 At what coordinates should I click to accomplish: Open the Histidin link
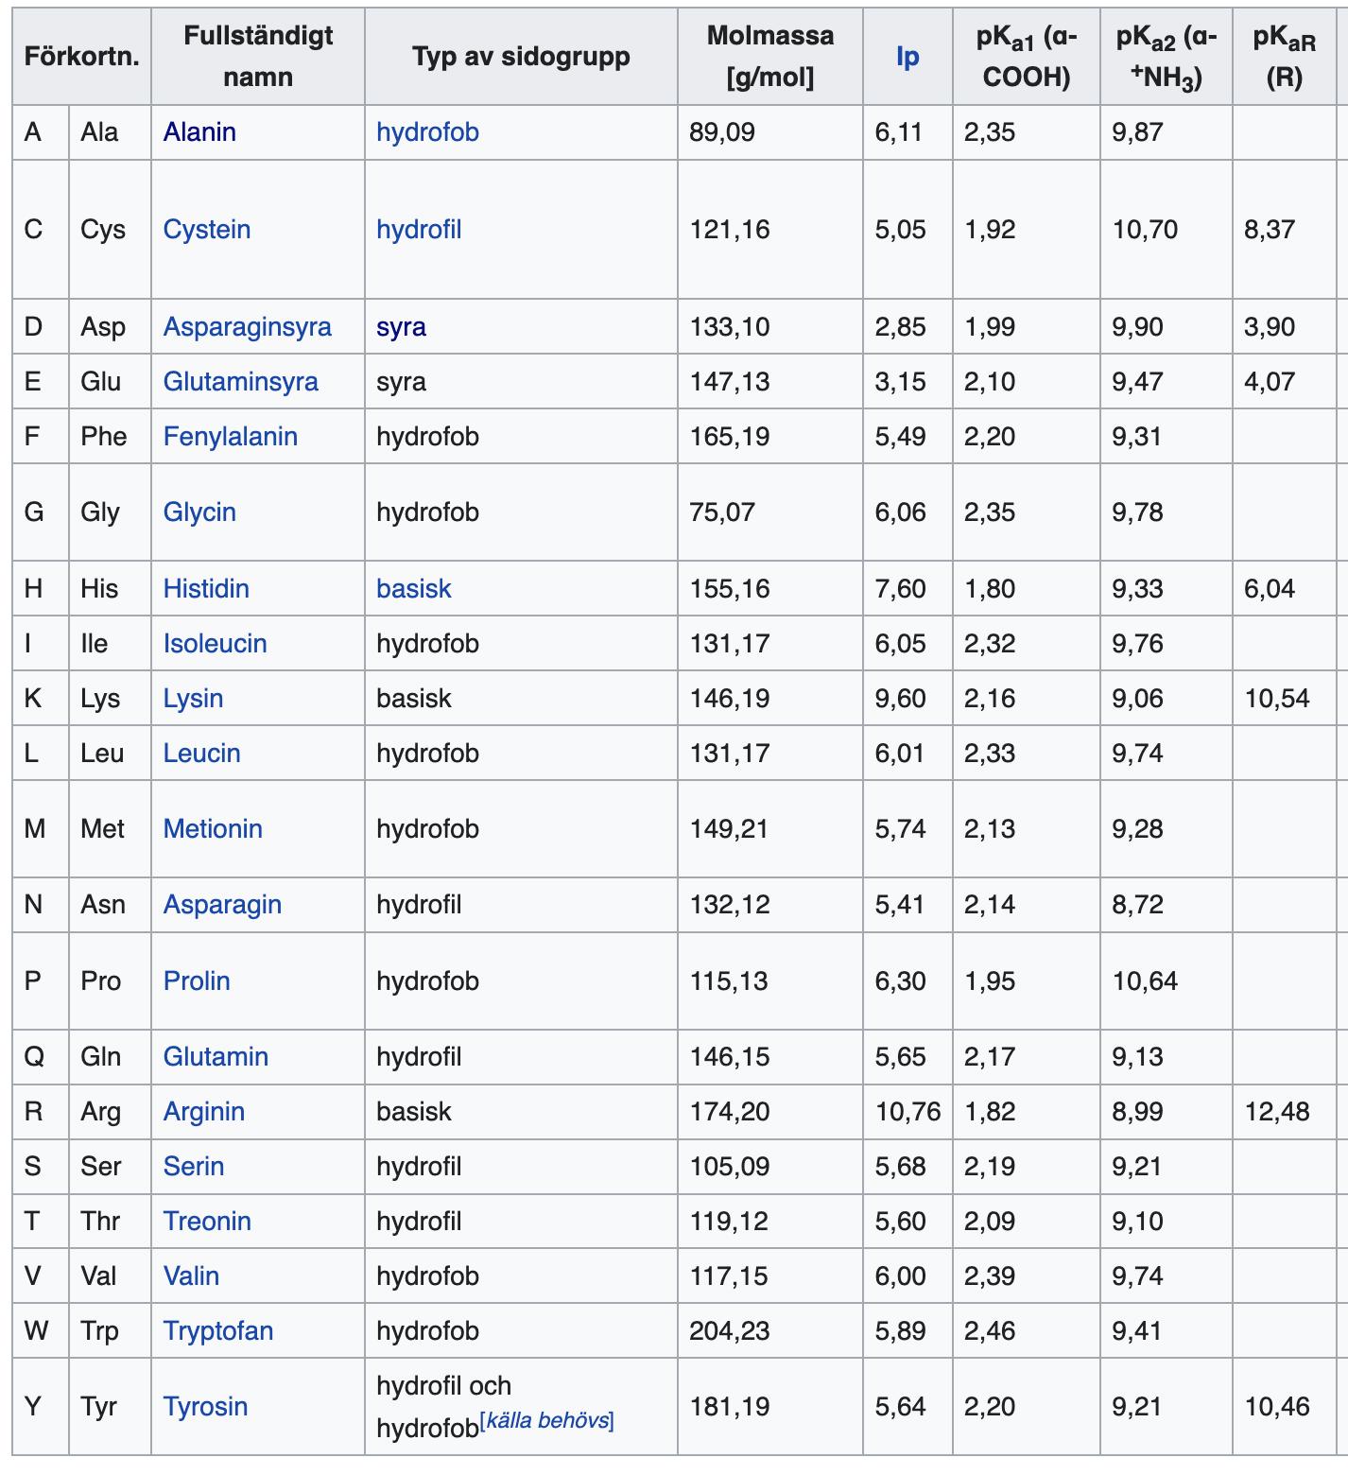tap(206, 589)
